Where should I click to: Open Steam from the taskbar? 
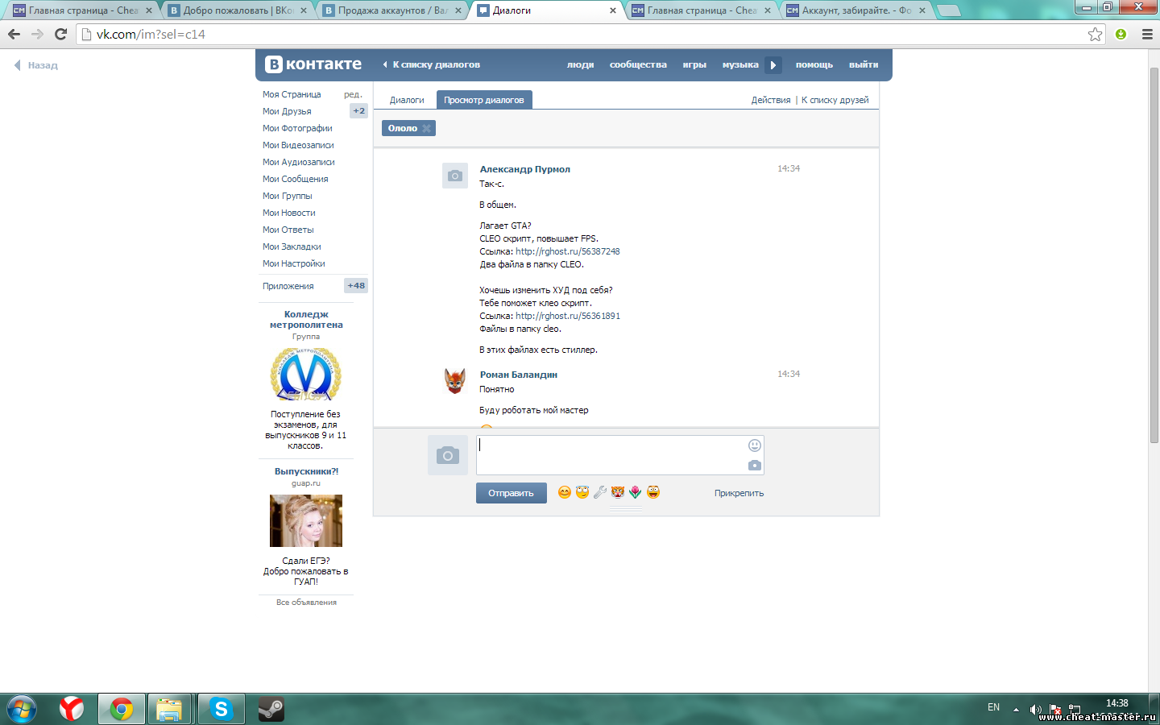pos(271,709)
